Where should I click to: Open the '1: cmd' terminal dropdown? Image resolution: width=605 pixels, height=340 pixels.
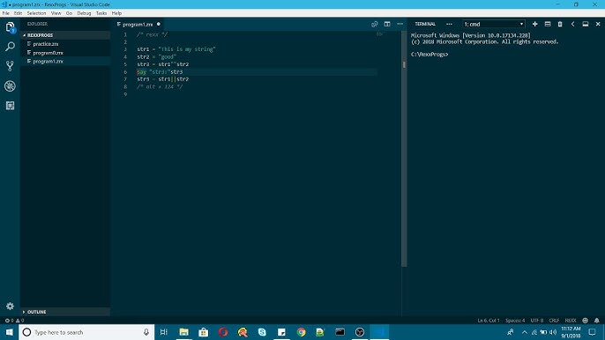(494, 24)
